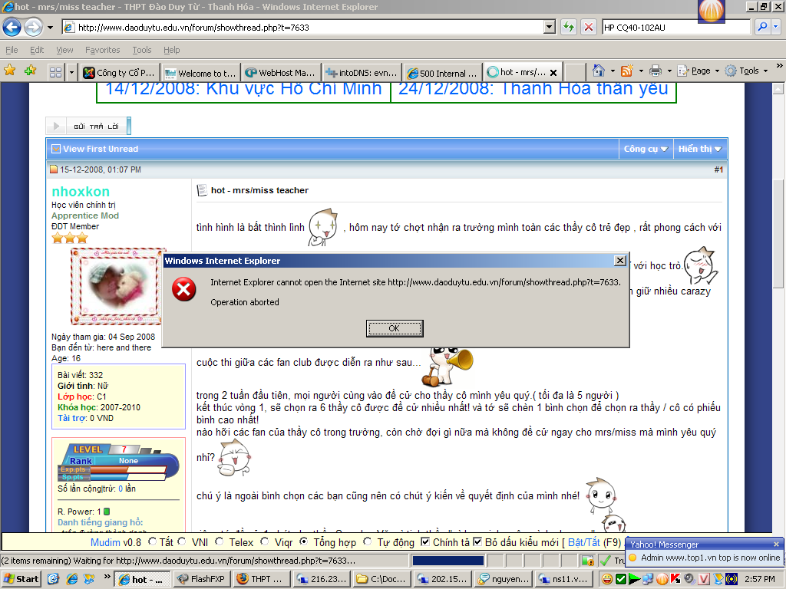Click the FlashFXP taskbar button

click(x=202, y=580)
